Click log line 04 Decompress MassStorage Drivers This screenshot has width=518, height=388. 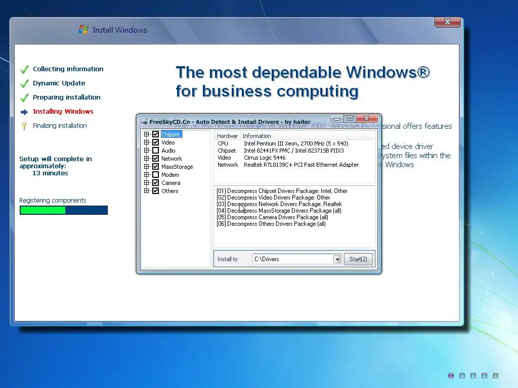click(279, 211)
